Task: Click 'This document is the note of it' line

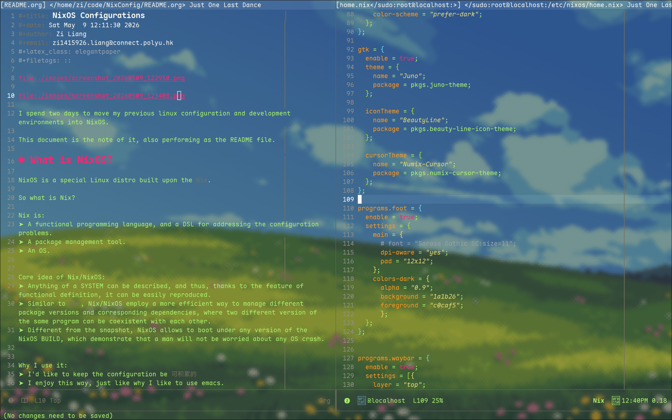Action: click(x=147, y=140)
